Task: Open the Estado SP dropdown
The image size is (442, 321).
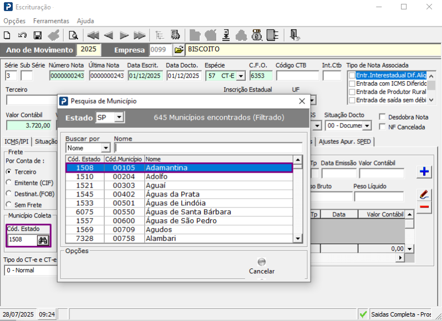Action: [x=120, y=118]
